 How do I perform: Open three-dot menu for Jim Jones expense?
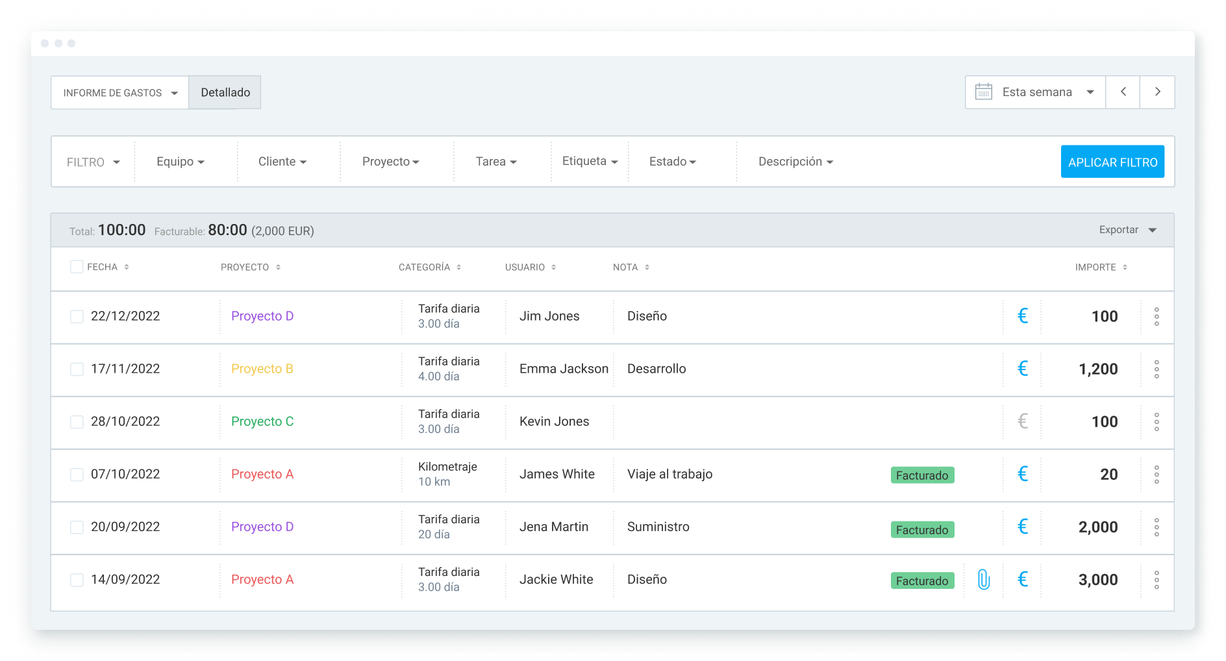(1157, 316)
